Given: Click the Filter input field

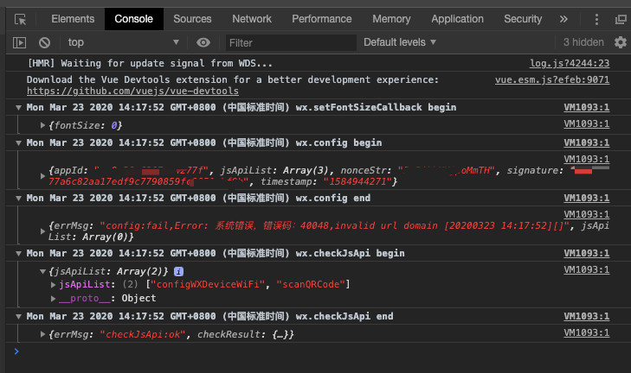Looking at the screenshot, I should [x=291, y=42].
